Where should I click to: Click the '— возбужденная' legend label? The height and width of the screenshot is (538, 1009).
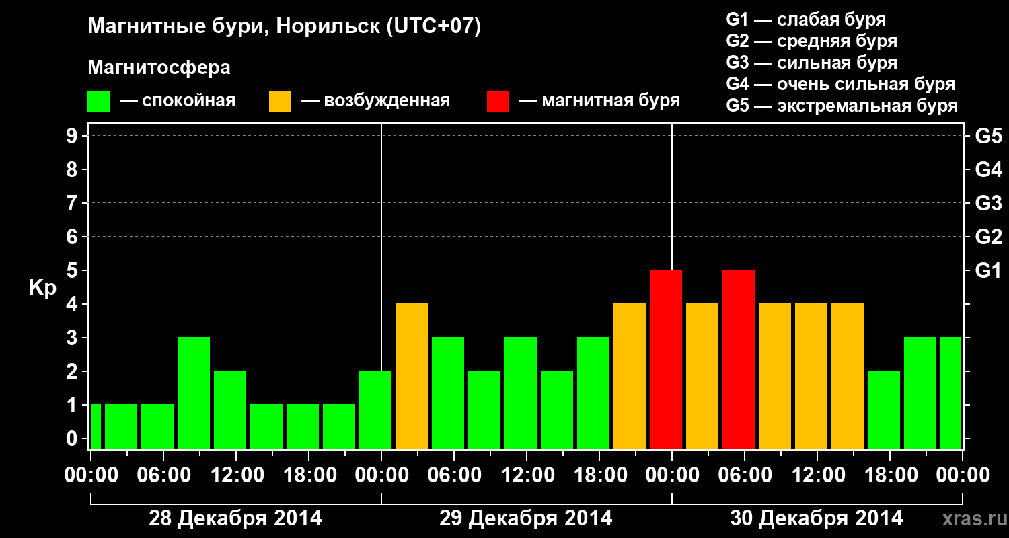(x=375, y=101)
